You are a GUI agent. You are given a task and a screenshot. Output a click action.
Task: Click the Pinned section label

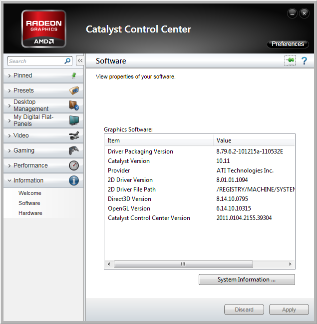pos(22,75)
